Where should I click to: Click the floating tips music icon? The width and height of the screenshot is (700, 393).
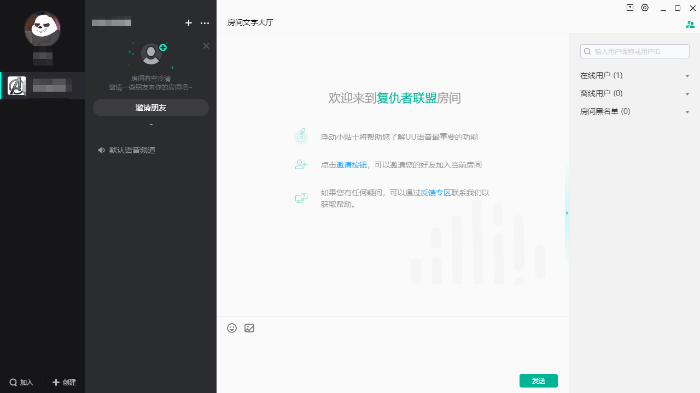pos(301,136)
